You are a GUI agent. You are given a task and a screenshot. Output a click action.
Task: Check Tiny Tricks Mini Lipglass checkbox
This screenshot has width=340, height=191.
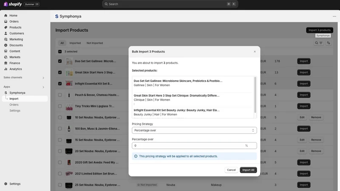click(60, 106)
